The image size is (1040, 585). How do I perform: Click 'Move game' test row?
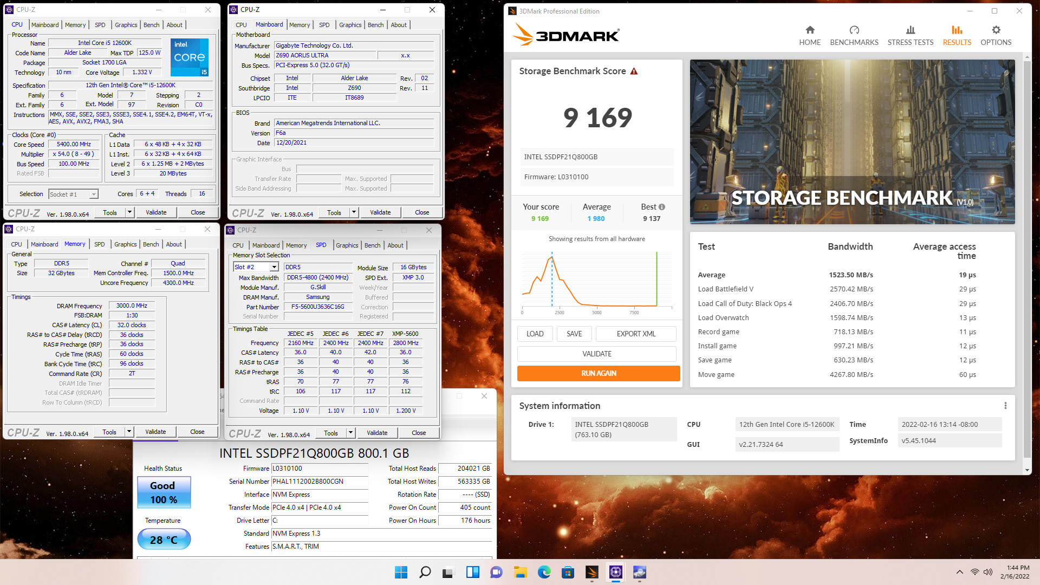click(x=837, y=375)
